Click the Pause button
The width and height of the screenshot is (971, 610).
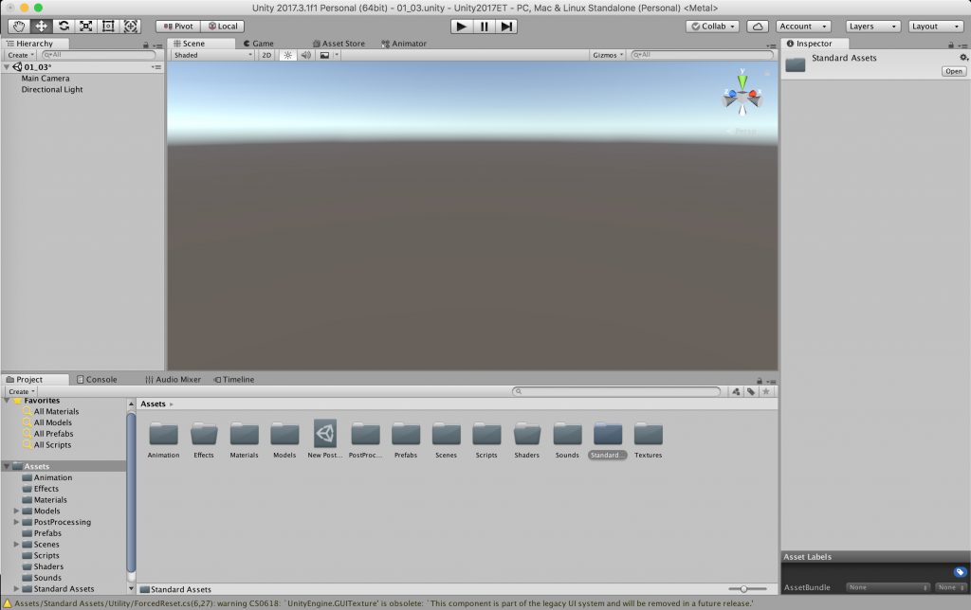pyautogui.click(x=485, y=26)
